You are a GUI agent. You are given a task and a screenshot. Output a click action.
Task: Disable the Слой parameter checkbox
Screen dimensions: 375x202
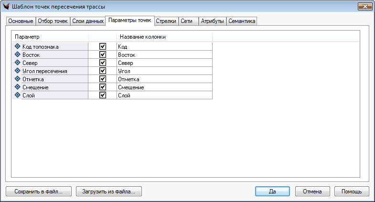[102, 95]
